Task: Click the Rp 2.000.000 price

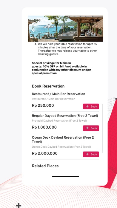Action: [x=45, y=154]
